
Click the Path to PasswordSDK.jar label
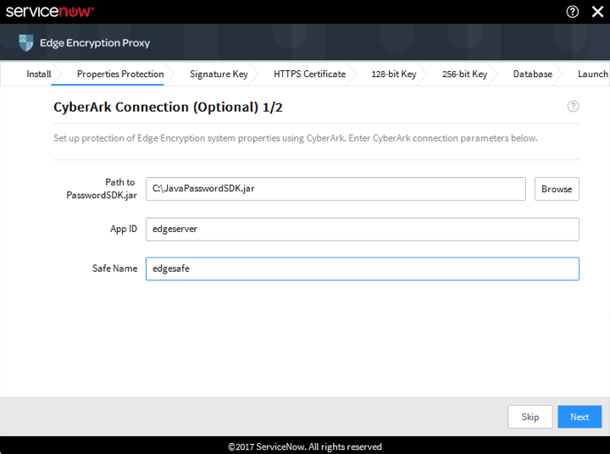tap(102, 189)
